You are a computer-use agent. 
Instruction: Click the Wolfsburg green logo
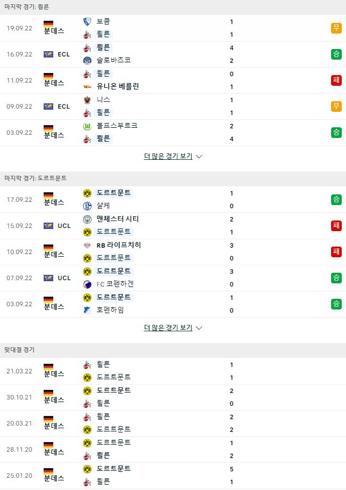[x=87, y=126]
